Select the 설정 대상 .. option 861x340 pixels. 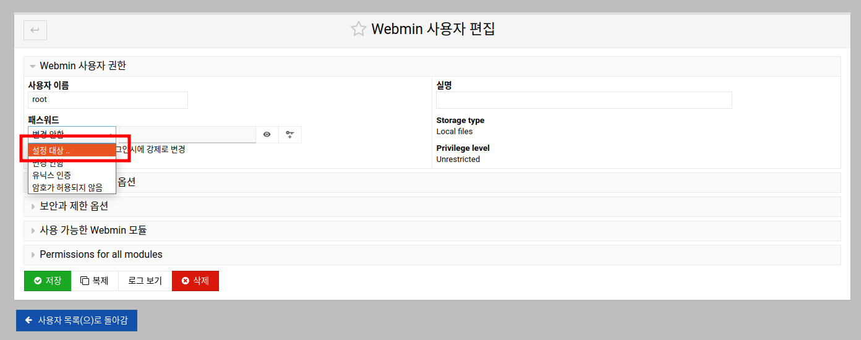pyautogui.click(x=72, y=150)
